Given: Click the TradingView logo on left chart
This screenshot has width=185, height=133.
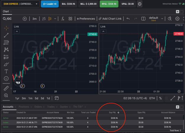Looking at the screenshot, I should click(18, 83).
